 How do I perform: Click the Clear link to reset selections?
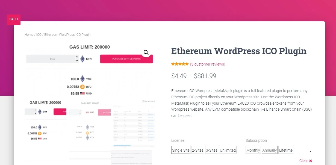304,161
